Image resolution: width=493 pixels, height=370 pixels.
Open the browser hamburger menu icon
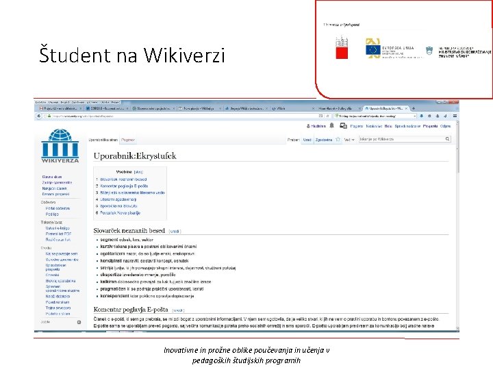(455, 116)
